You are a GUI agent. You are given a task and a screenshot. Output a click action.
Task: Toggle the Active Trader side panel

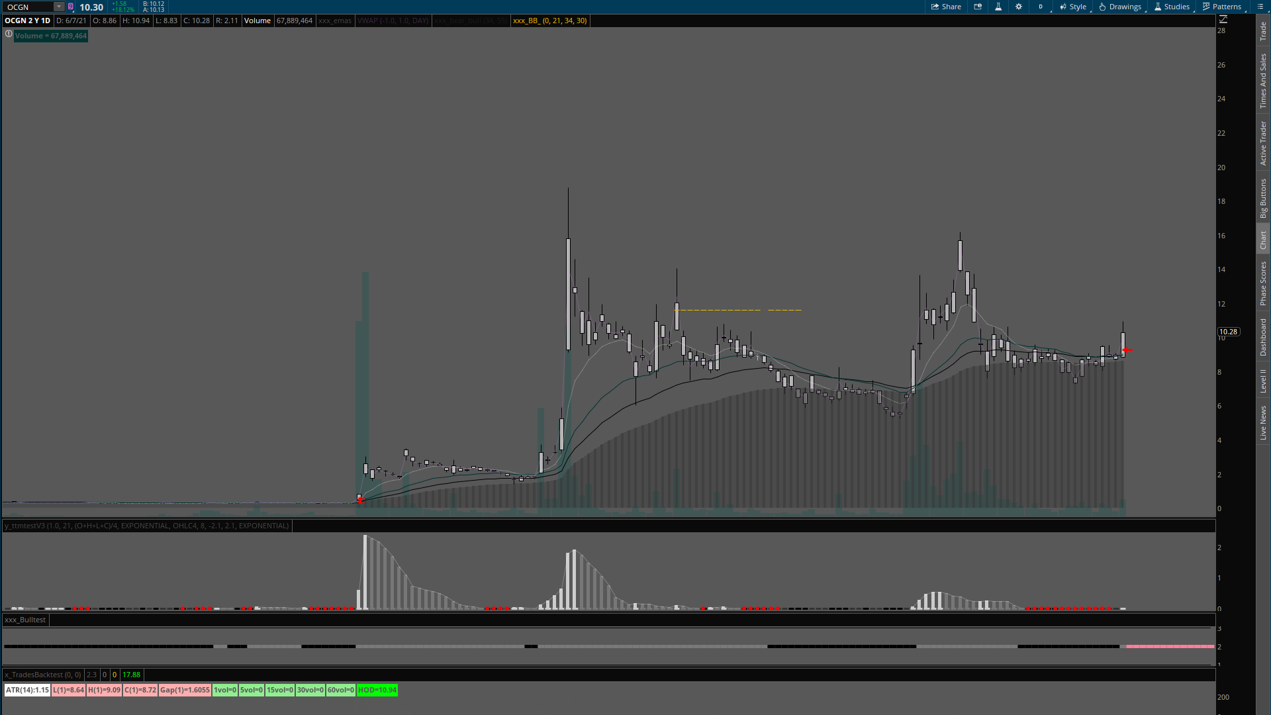point(1263,143)
